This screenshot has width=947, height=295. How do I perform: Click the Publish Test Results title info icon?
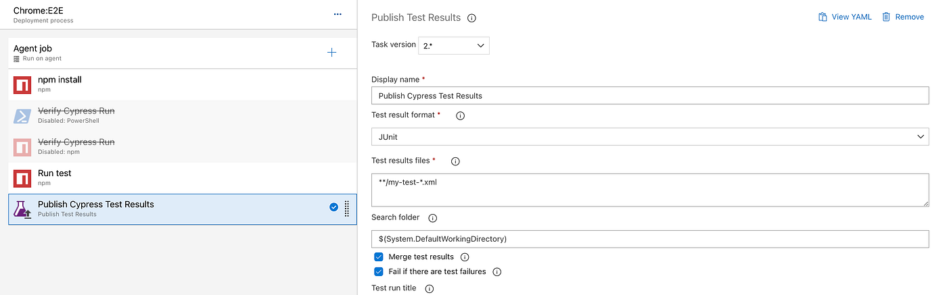pos(472,18)
